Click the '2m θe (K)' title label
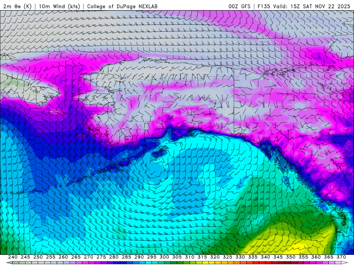 point(17,6)
